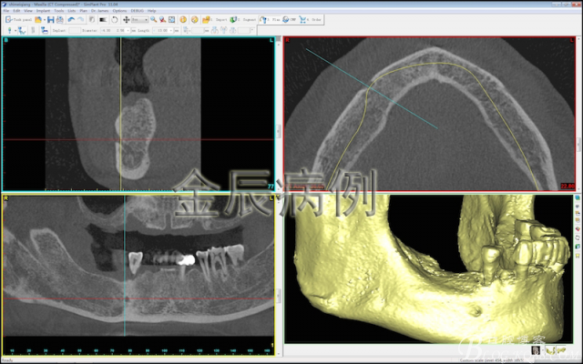The image size is (583, 364).
Task: Click the magnifying glass zoom tool
Action: (x=153, y=20)
